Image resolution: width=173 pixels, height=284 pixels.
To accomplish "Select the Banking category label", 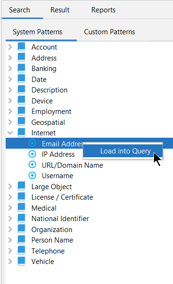I will pos(44,69).
